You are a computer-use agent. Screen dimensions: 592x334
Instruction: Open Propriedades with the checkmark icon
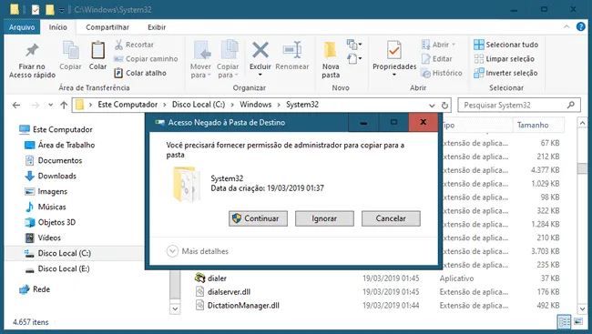394,50
